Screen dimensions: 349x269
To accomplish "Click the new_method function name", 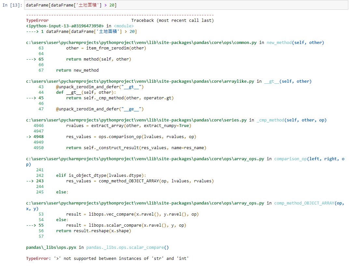I will tap(279, 43).
